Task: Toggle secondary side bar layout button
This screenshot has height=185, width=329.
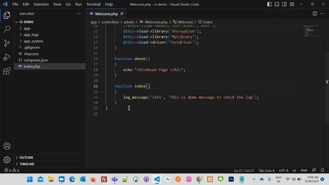Action: pos(284,4)
